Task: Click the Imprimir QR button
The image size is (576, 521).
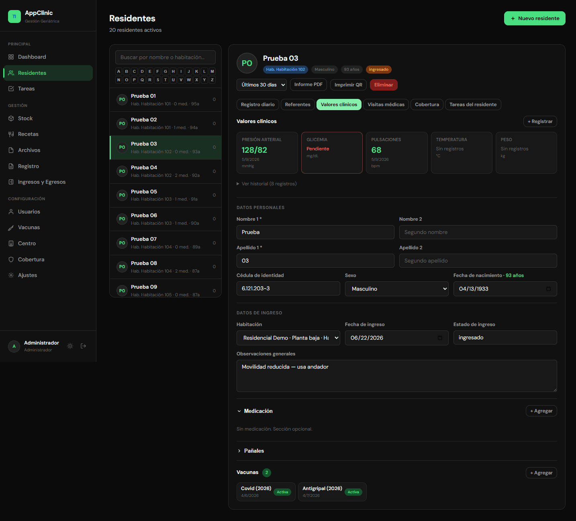Action: (x=348, y=85)
